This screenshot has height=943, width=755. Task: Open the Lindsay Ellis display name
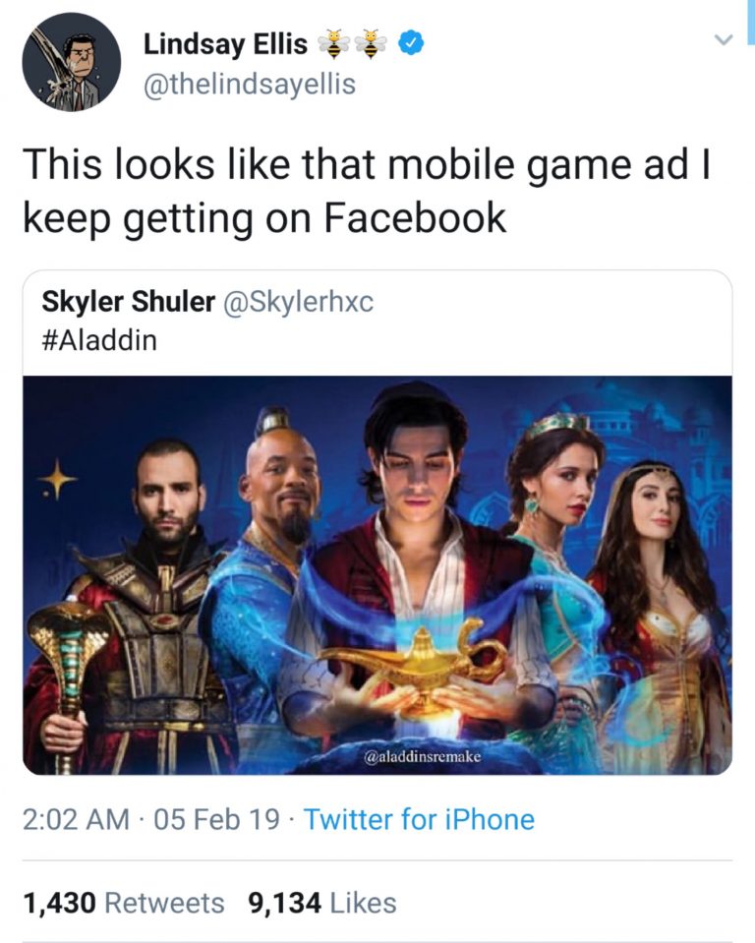(225, 44)
